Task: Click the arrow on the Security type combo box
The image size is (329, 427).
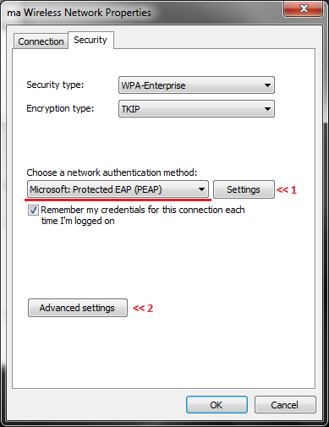Action: (x=267, y=85)
